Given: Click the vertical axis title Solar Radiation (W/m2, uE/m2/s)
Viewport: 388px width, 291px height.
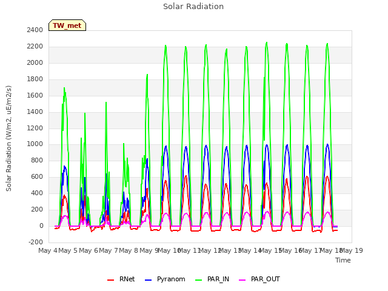Looking at the screenshot, I should pos(8,138).
